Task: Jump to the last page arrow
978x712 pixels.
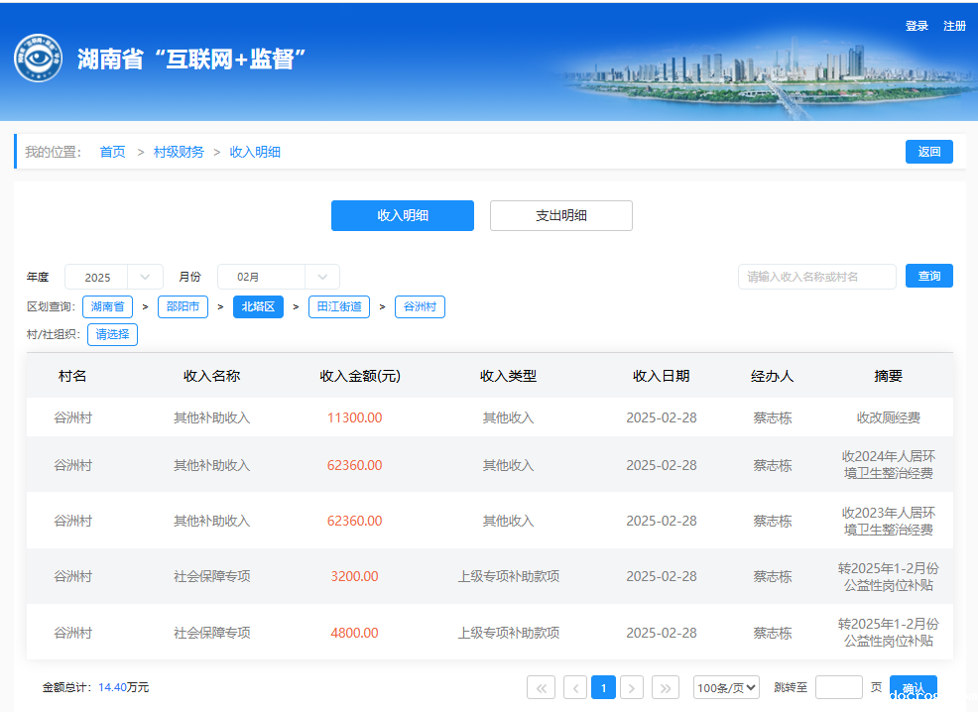Action: click(x=667, y=687)
